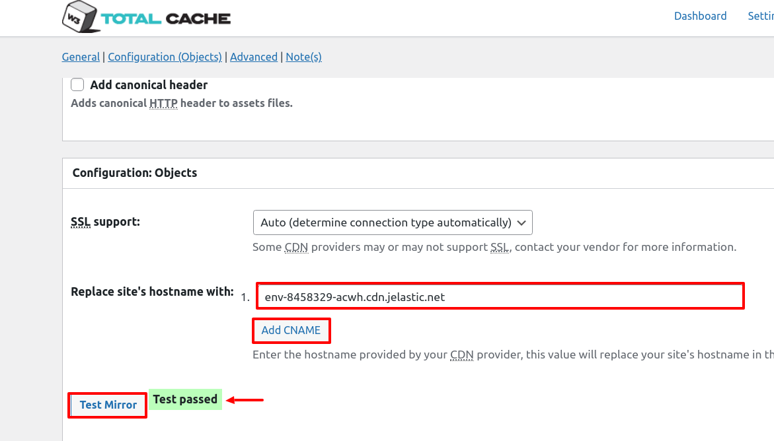Click the 'SSL support:' field label
This screenshot has width=774, height=441.
[x=105, y=222]
